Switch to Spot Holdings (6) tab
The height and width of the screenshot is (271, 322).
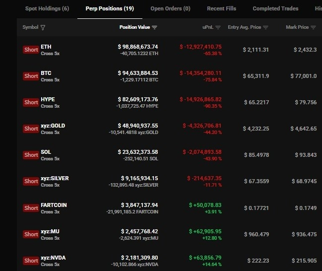[x=47, y=8]
